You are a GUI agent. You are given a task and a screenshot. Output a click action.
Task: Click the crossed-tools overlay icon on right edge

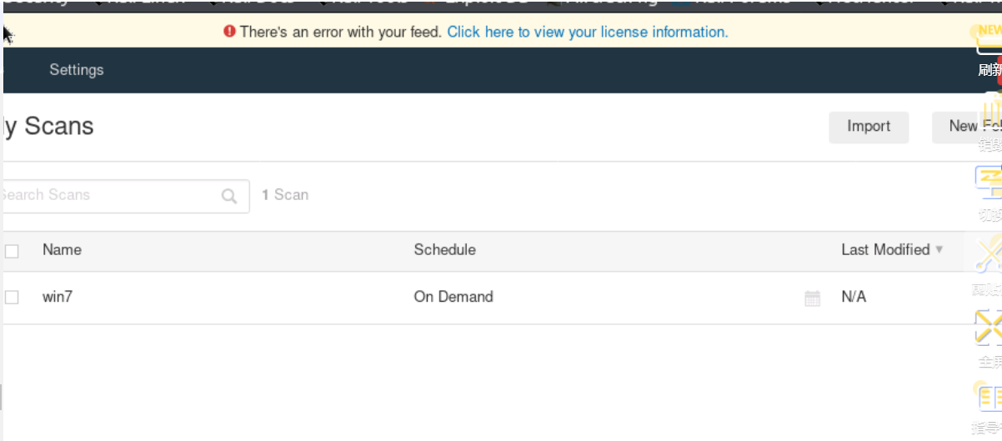[x=989, y=255]
